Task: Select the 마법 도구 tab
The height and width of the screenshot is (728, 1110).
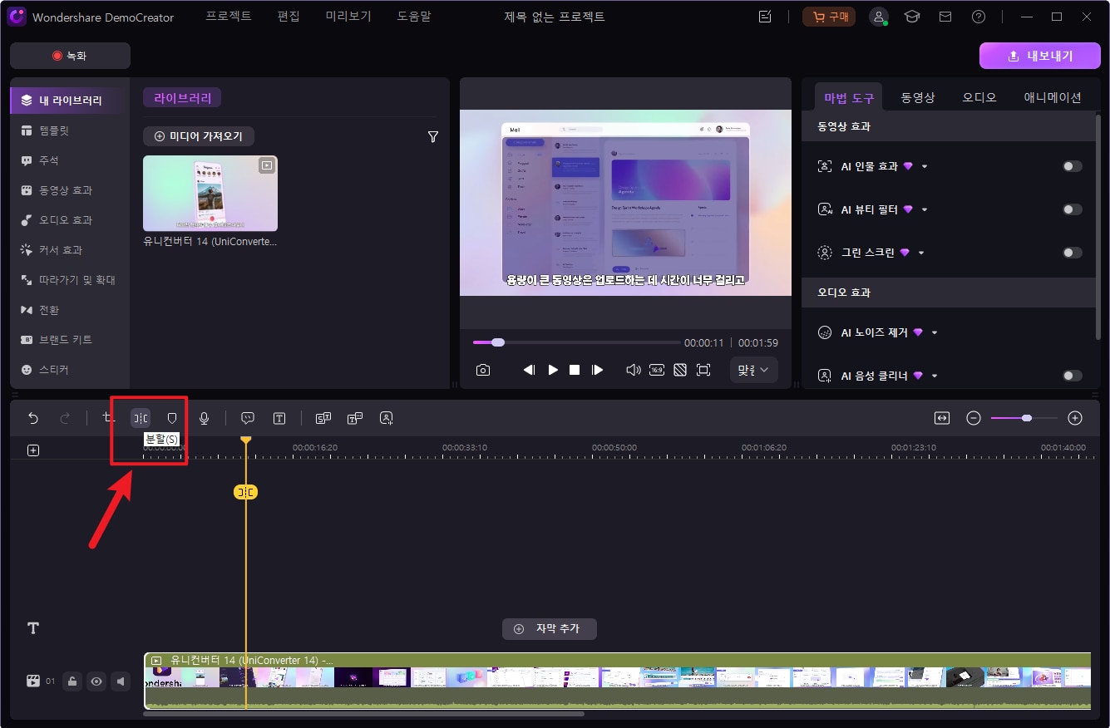Action: [x=849, y=97]
